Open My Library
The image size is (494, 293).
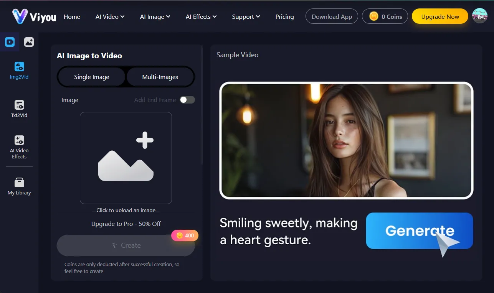(19, 186)
